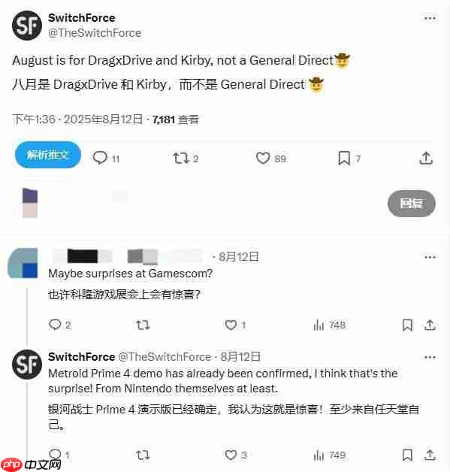Open reply icon on main SwitchForce tweet
450x472 pixels.
click(x=100, y=158)
